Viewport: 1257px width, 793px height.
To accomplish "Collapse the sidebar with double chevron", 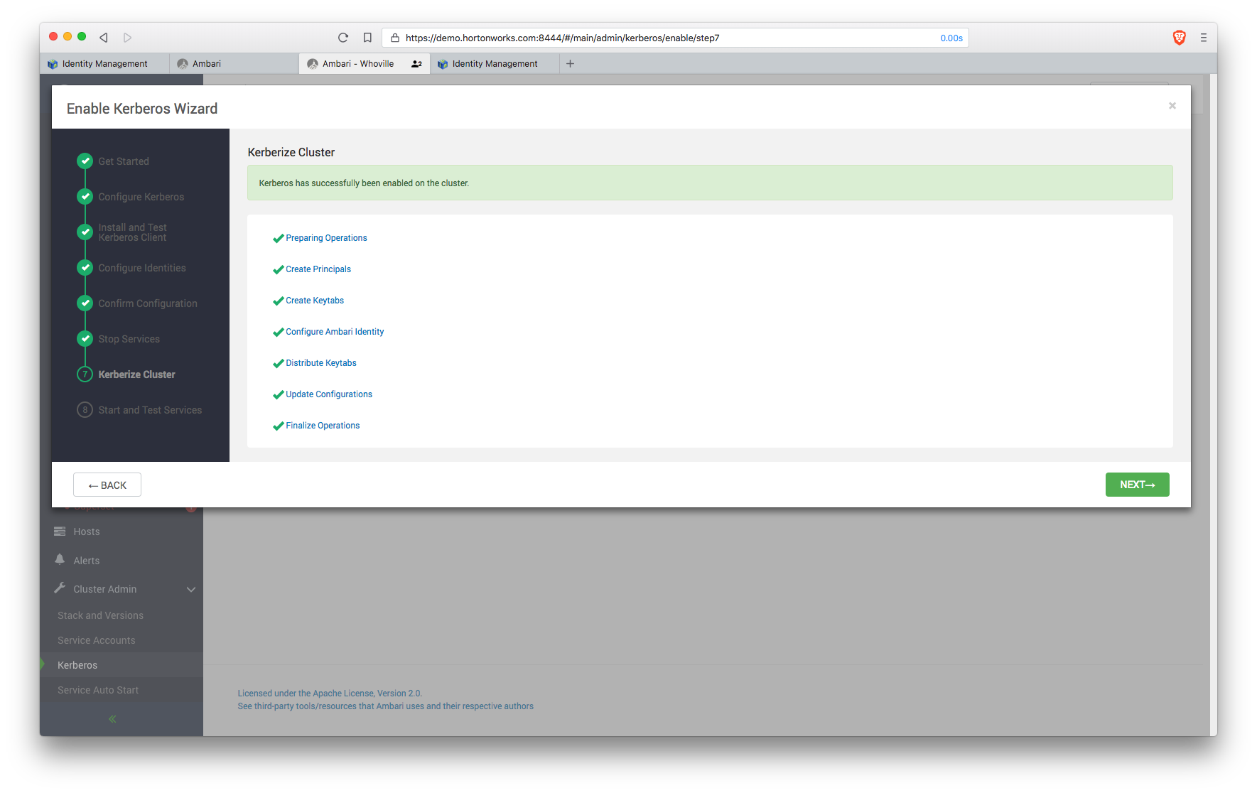I will [112, 719].
